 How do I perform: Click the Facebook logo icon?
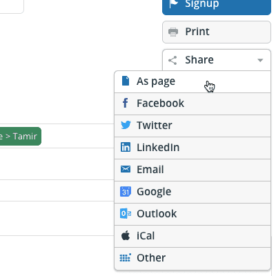click(x=125, y=103)
